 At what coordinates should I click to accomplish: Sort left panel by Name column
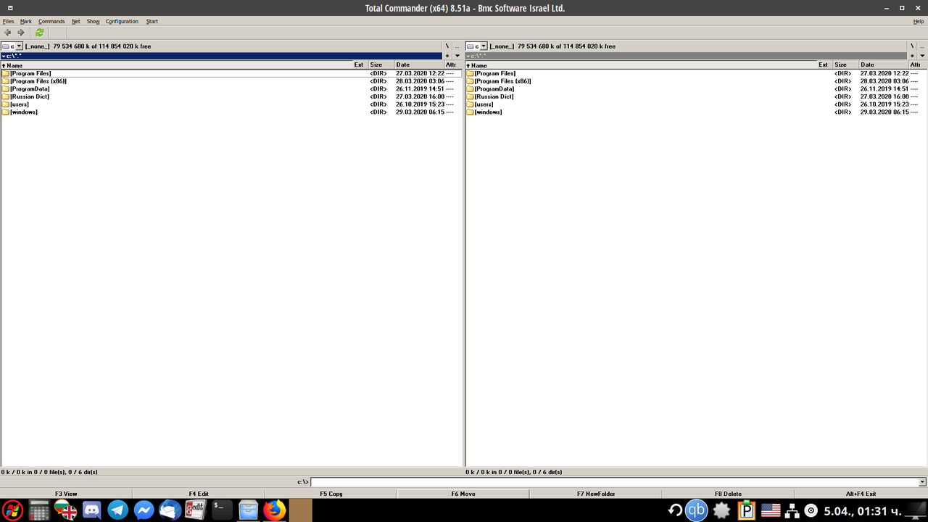click(176, 65)
